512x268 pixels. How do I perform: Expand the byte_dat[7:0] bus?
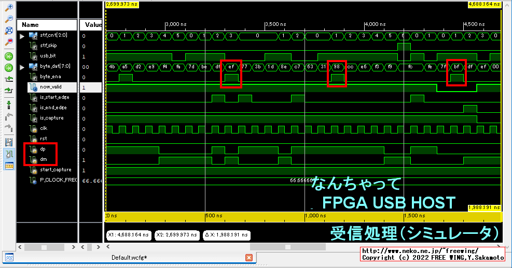coord(22,67)
